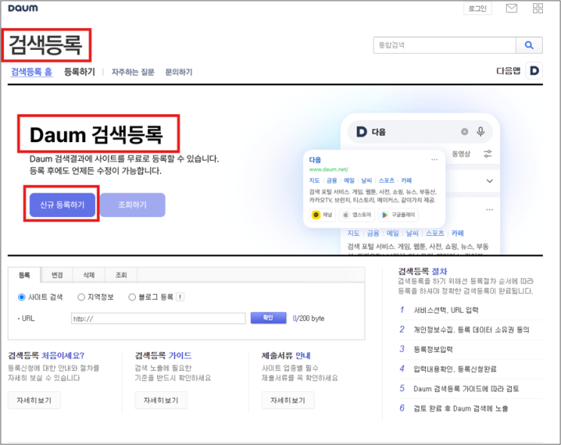Open the three-dots menu on 다음 card
Screen dimensions: 561x445
click(434, 159)
